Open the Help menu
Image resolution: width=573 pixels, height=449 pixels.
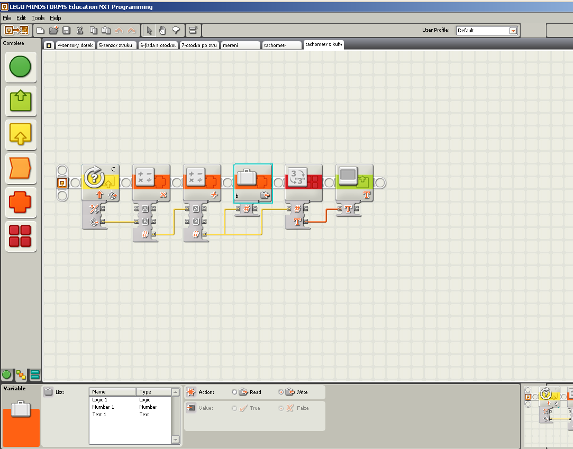pos(56,18)
